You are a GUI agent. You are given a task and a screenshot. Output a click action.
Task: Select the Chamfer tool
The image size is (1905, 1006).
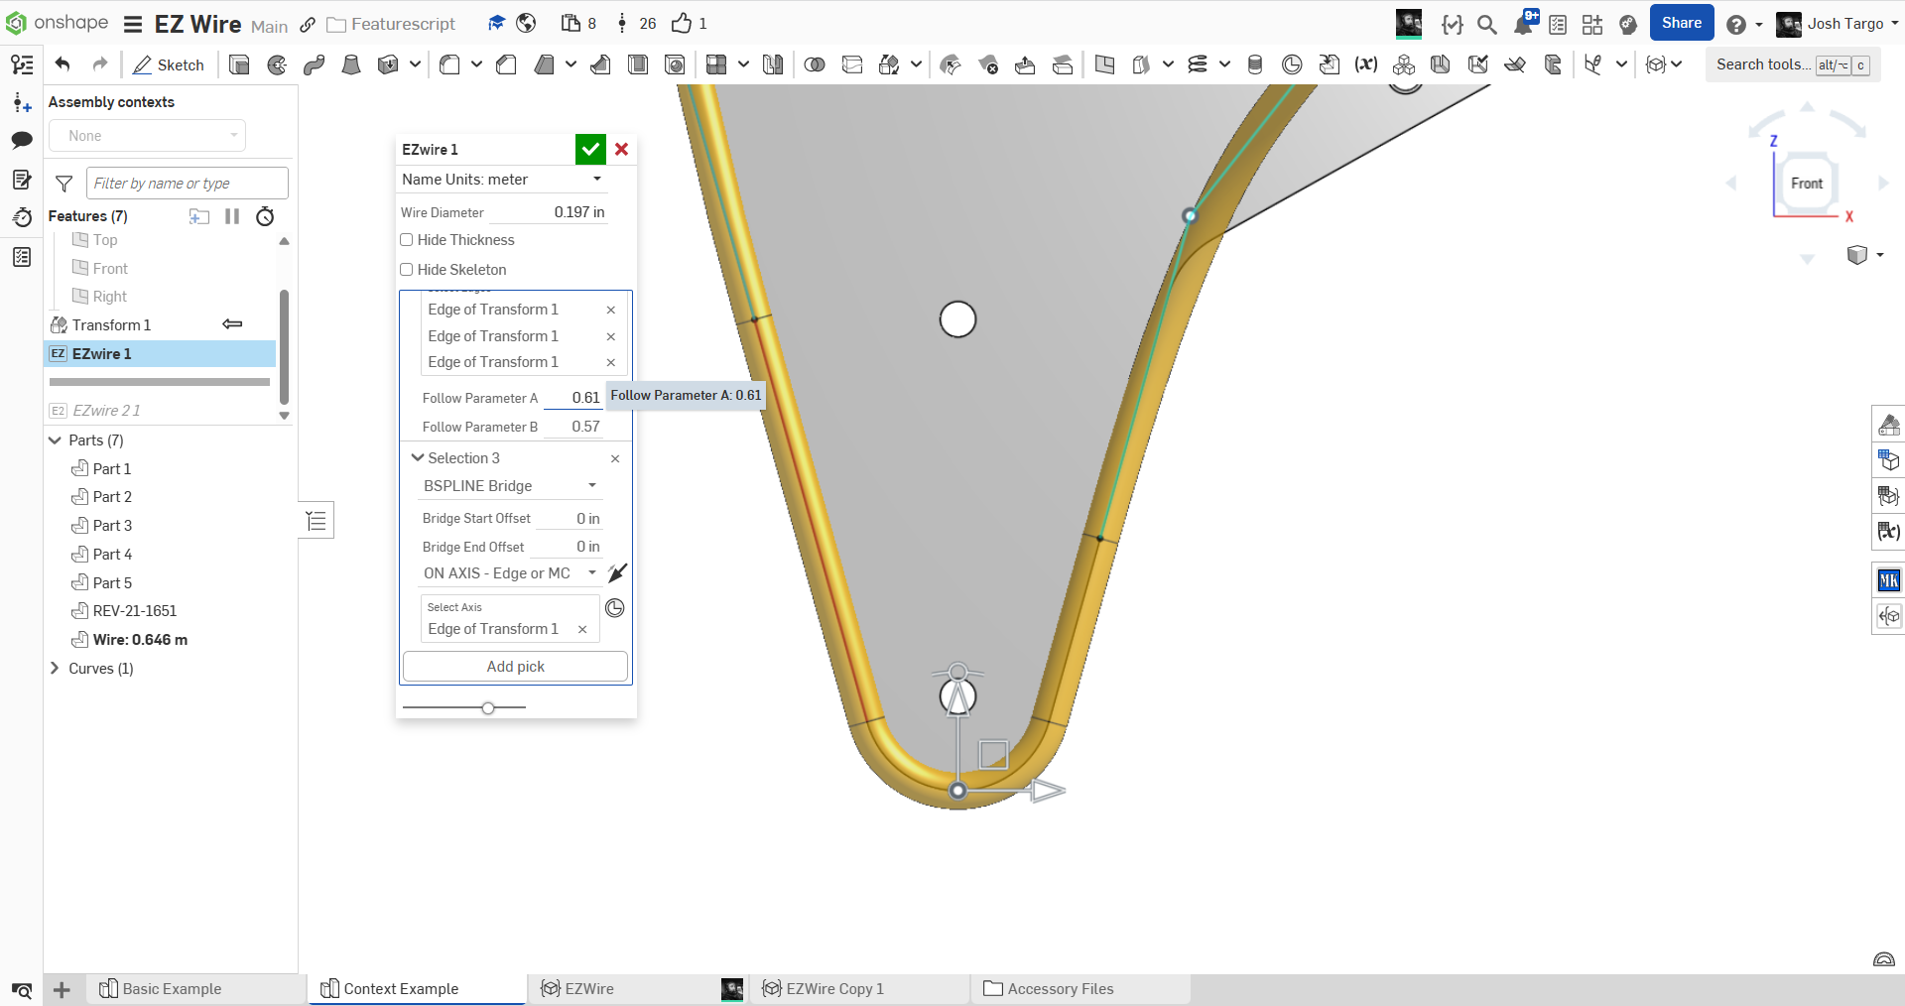tap(506, 64)
